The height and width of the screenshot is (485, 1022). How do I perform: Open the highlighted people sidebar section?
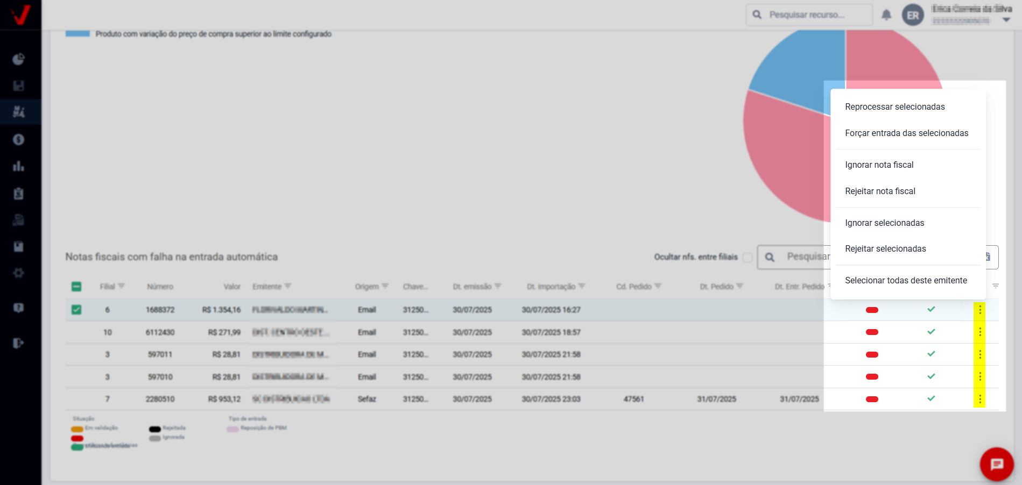[x=19, y=112]
